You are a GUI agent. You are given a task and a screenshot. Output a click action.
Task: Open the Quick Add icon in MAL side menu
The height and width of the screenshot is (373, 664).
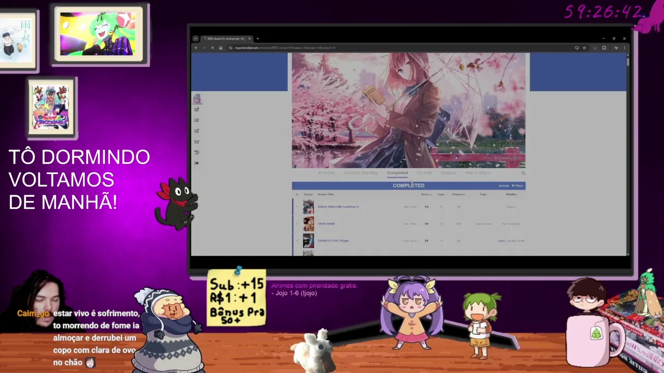[x=197, y=109]
